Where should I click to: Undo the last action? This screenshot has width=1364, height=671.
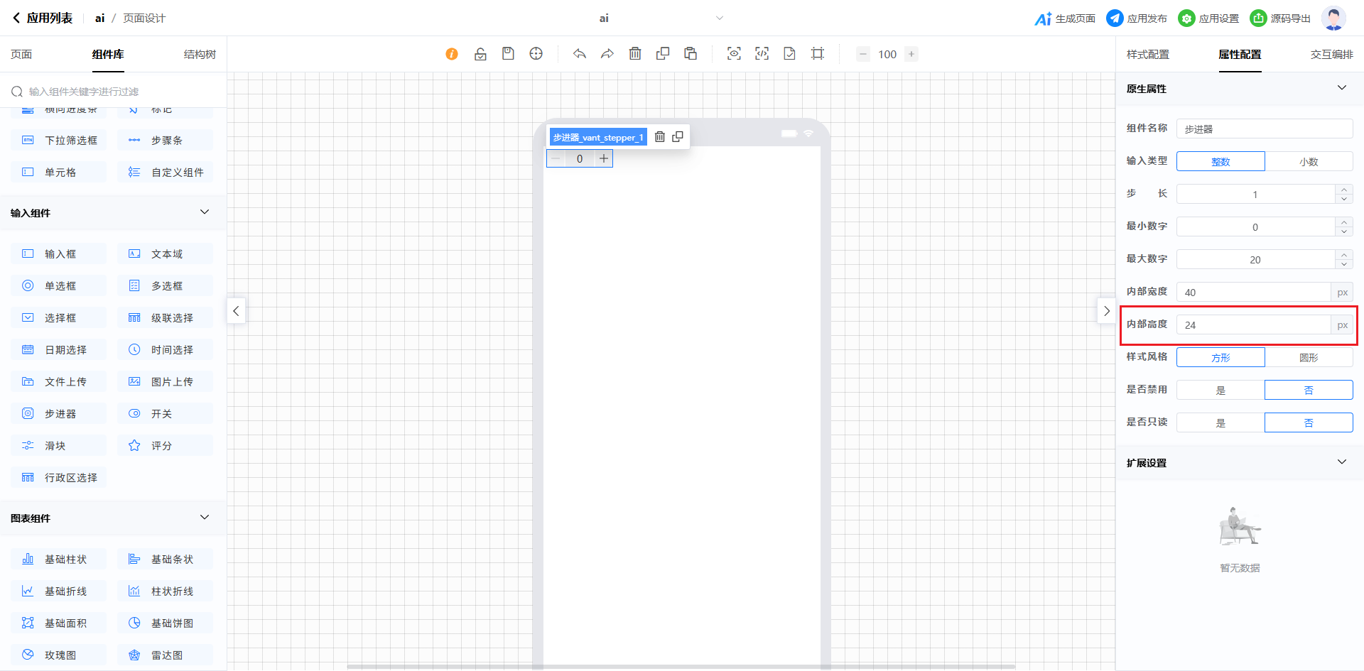tap(580, 54)
